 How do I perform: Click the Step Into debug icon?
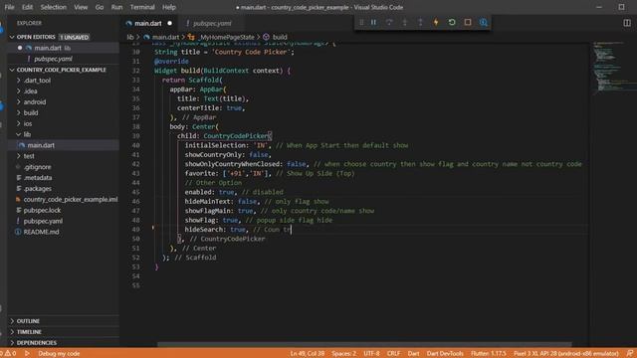405,22
